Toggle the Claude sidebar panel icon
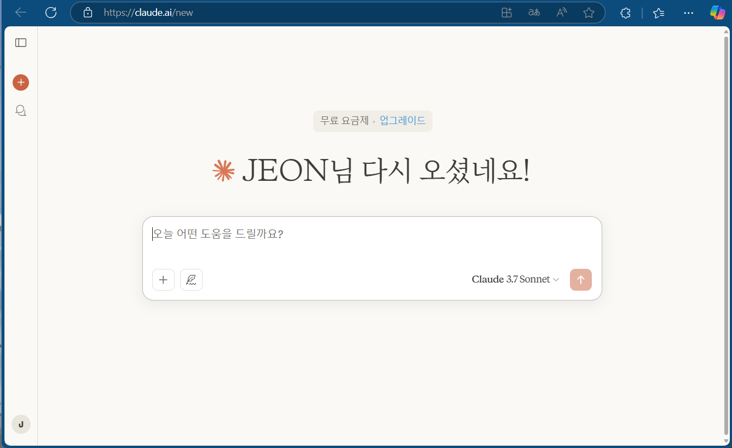Viewport: 732px width, 448px height. [x=21, y=43]
